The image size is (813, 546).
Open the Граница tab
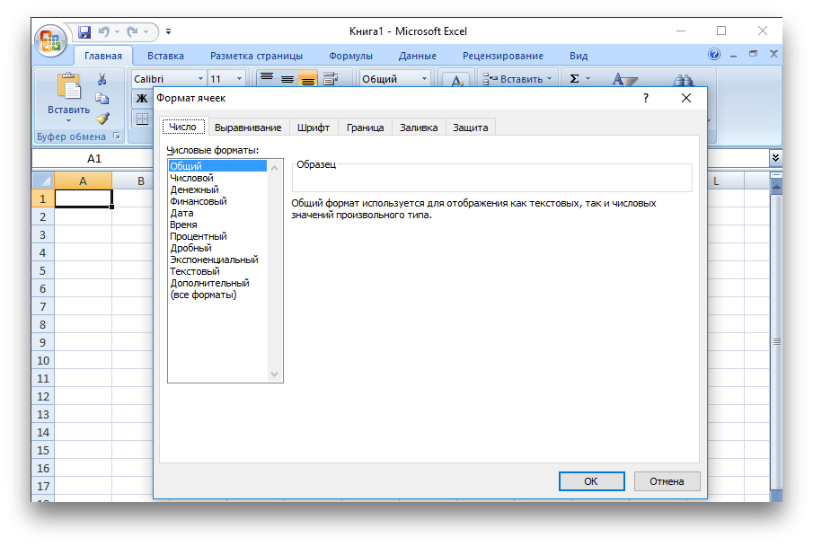366,128
